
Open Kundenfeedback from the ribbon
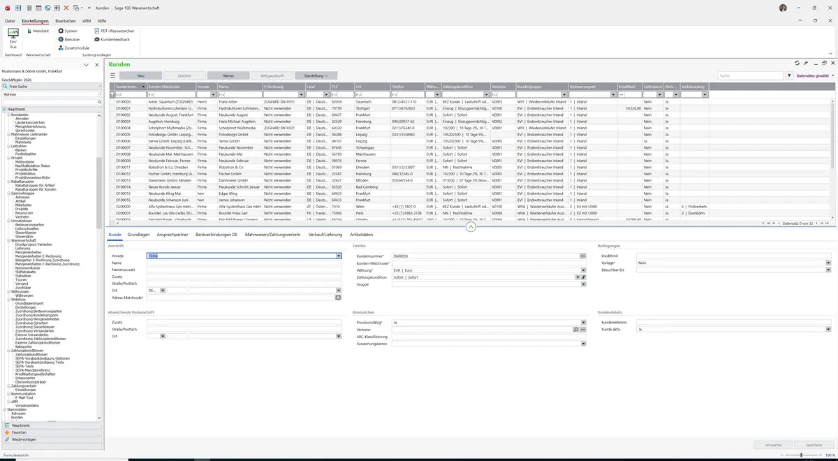(112, 39)
